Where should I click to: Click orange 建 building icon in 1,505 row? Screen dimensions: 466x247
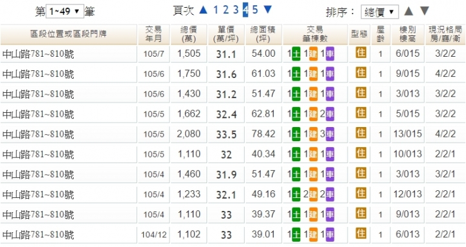click(x=313, y=54)
